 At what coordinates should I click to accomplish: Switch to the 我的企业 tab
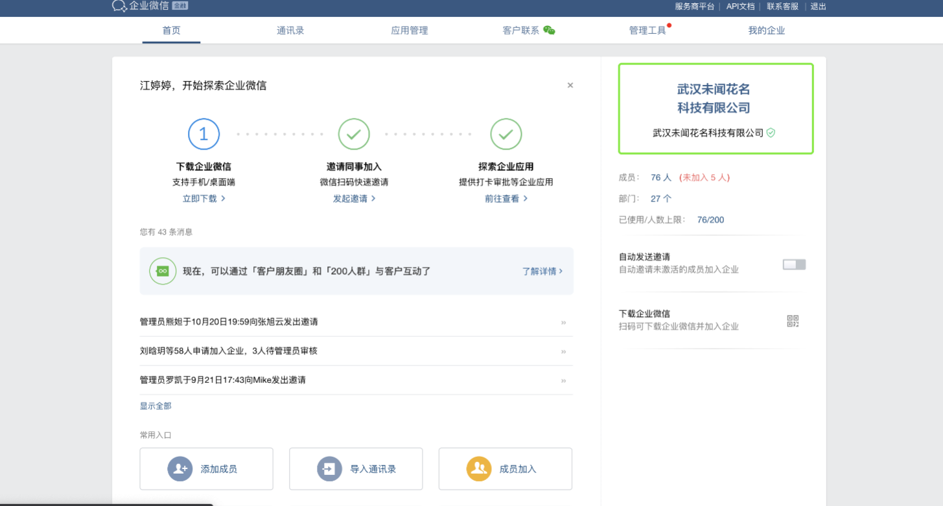(767, 30)
